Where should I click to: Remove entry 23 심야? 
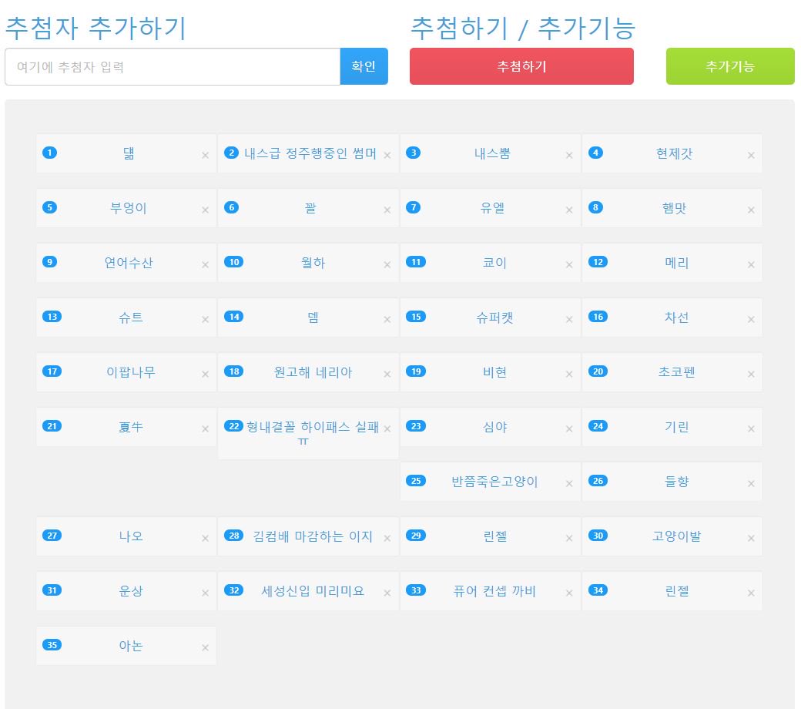569,429
